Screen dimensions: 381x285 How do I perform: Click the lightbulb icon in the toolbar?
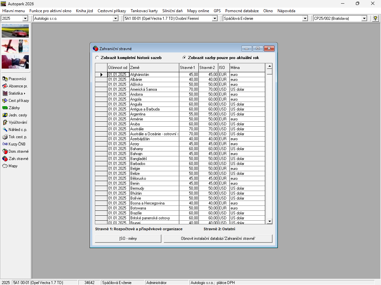pyautogui.click(x=375, y=18)
